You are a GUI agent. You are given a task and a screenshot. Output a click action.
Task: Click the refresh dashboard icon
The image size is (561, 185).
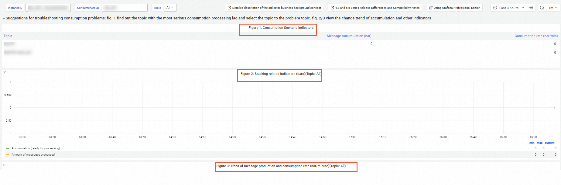tap(542, 8)
